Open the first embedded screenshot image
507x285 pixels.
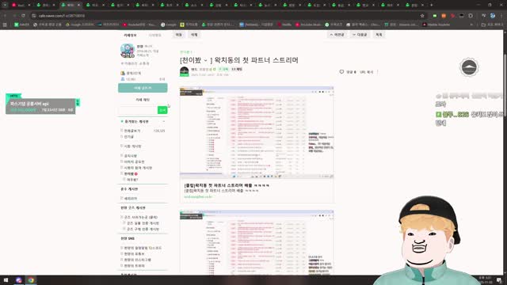click(257, 132)
